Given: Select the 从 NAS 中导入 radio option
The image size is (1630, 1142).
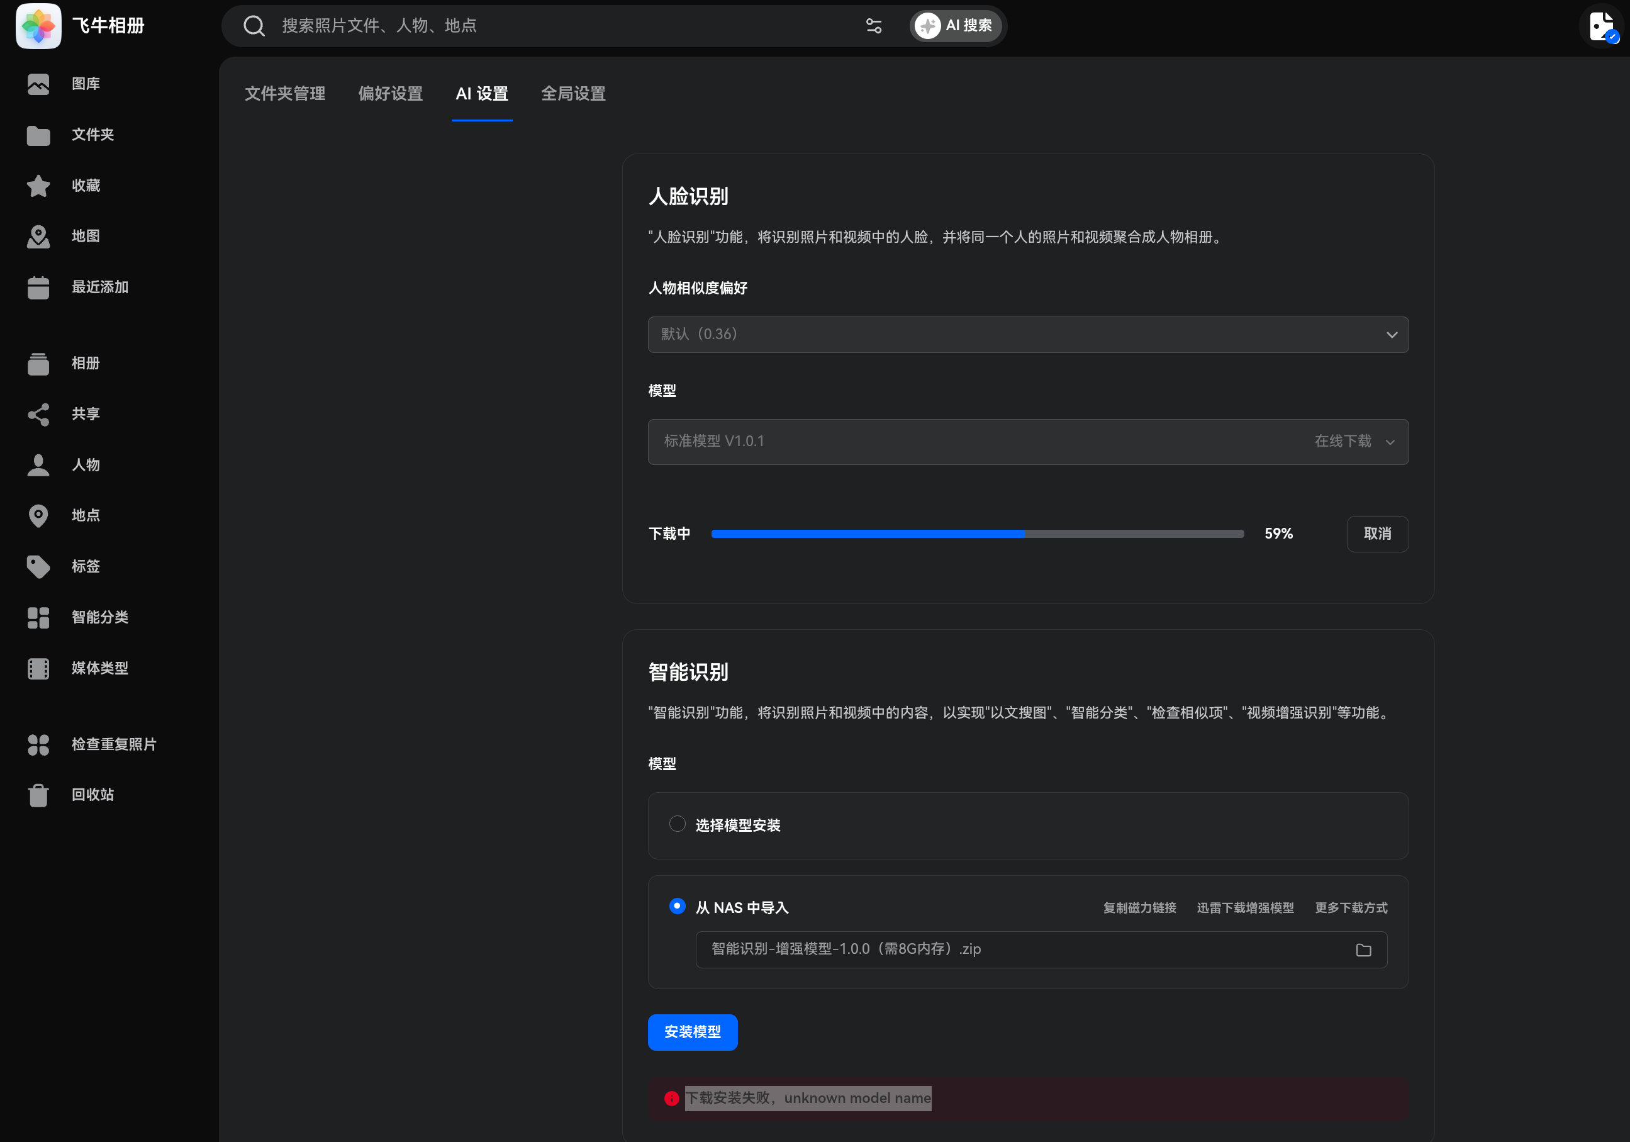Looking at the screenshot, I should (x=678, y=906).
